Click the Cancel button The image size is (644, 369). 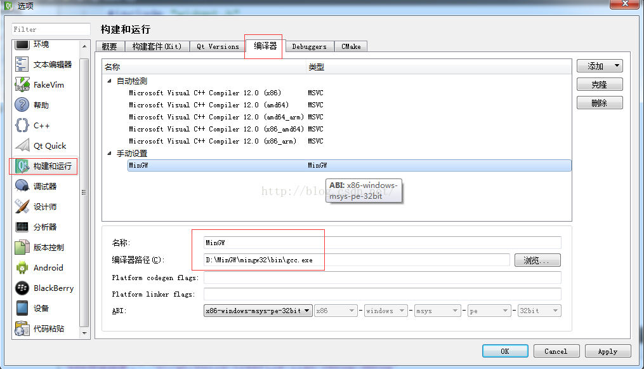tap(556, 351)
